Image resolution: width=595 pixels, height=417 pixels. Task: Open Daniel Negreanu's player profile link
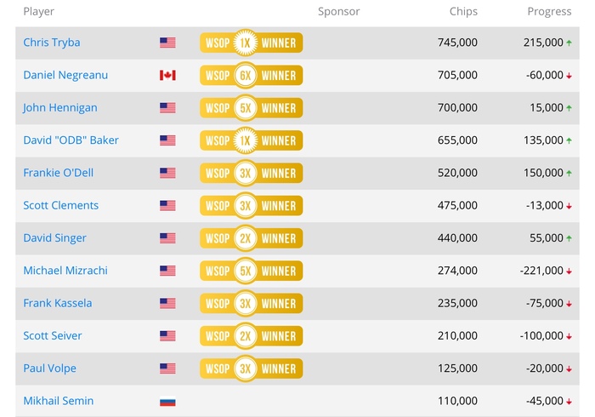[65, 75]
